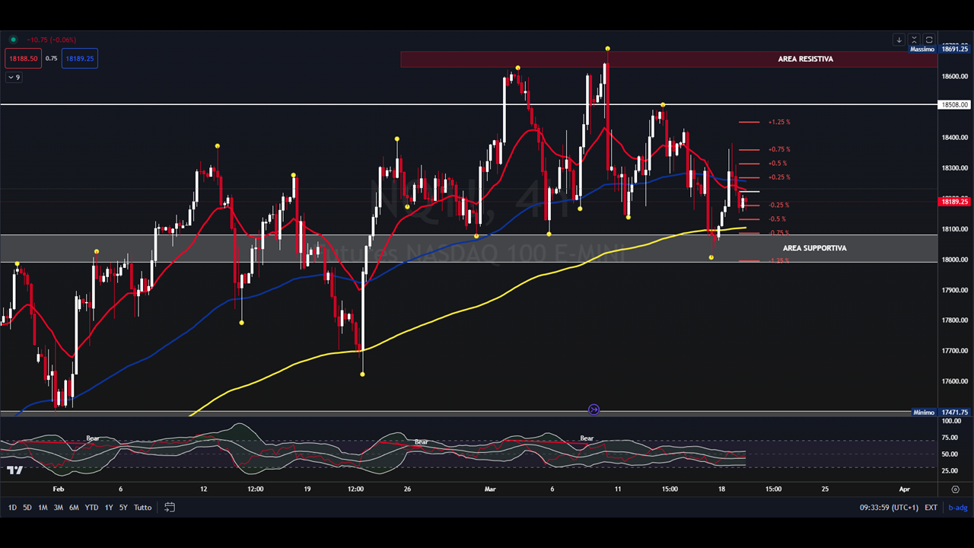Select the 1M time range
Screen dimensions: 974x548
click(x=43, y=508)
